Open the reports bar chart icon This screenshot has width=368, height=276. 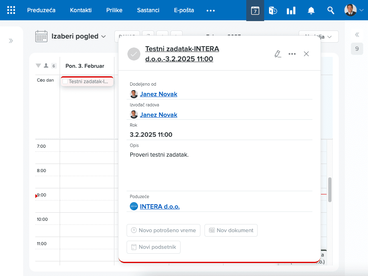(x=291, y=11)
